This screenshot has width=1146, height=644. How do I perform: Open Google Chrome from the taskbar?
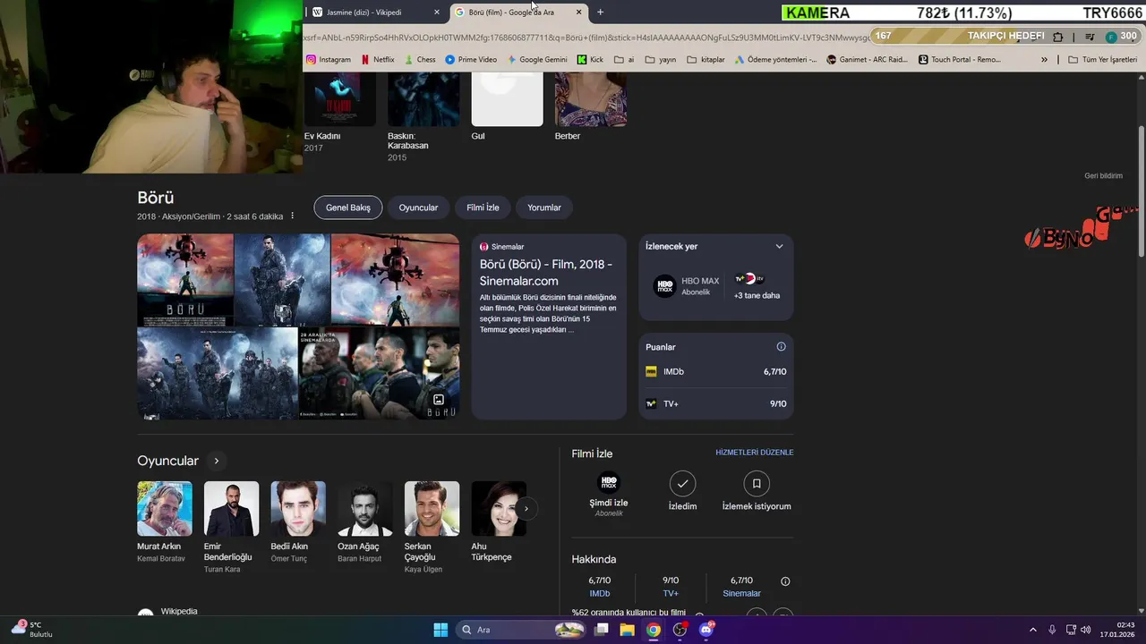(654, 630)
